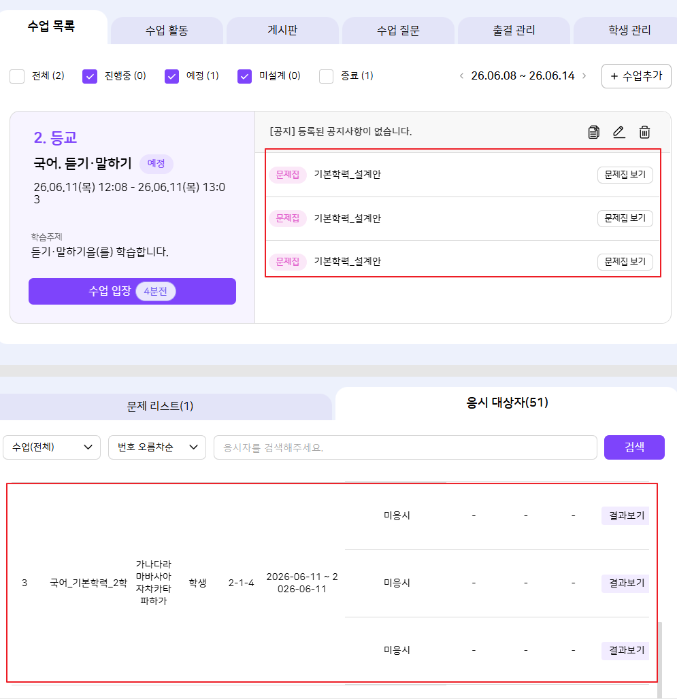This screenshot has height=699, width=677.
Task: Click the first 문제집 pink tag
Action: tap(287, 175)
